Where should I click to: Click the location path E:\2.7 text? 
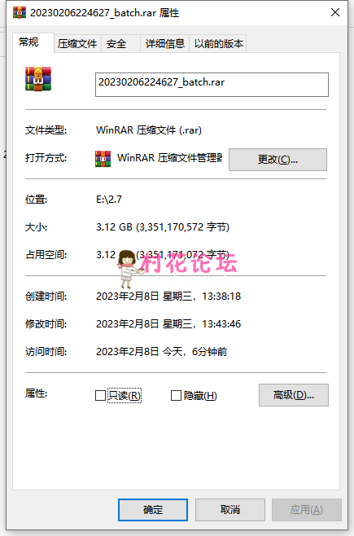[109, 200]
